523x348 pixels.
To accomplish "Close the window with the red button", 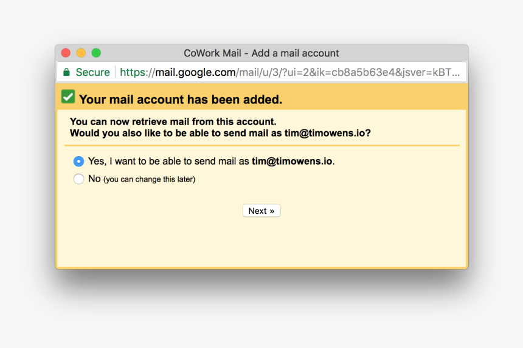I will (x=66, y=53).
